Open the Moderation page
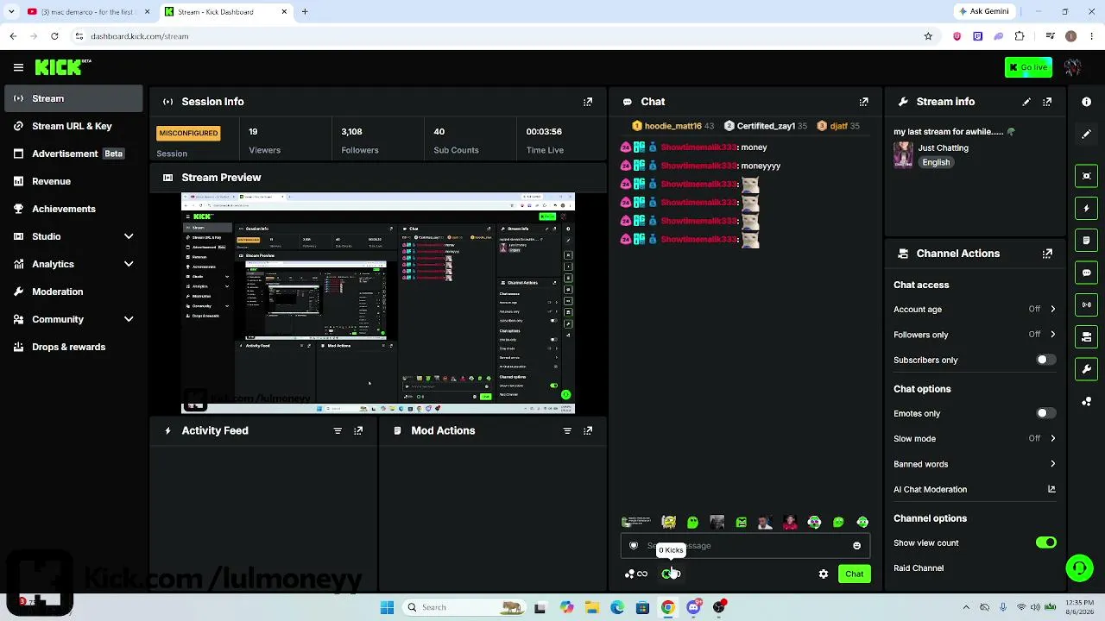This screenshot has height=621, width=1105. (73, 292)
